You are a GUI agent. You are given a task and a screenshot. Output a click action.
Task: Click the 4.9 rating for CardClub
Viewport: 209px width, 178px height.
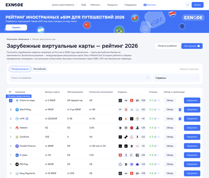tap(151, 137)
